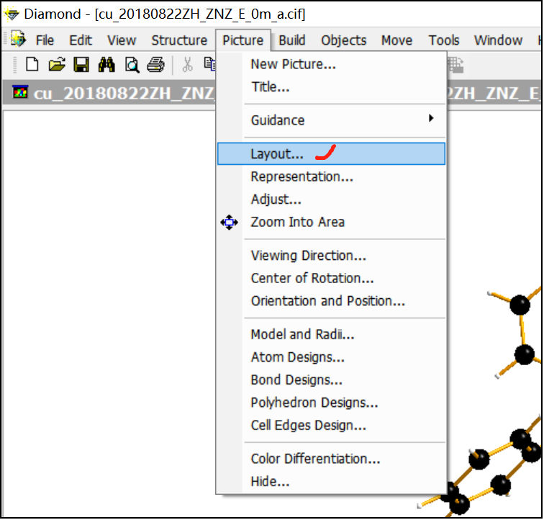The height and width of the screenshot is (520, 544).
Task: Click the New document icon
Action: [x=32, y=66]
